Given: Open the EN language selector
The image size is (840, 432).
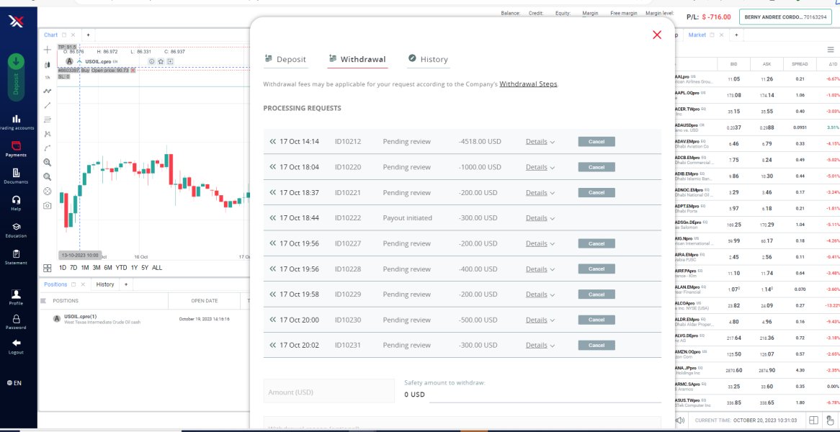Looking at the screenshot, I should point(14,383).
